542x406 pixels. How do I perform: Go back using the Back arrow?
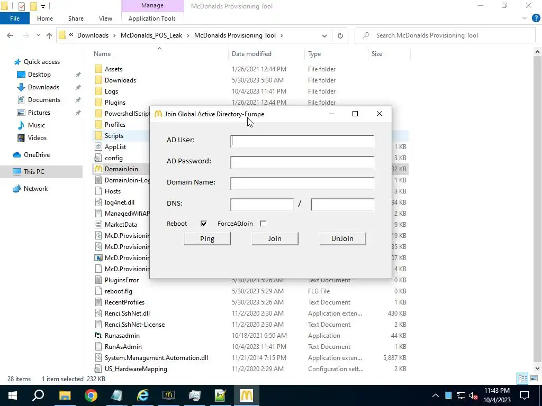coord(10,35)
